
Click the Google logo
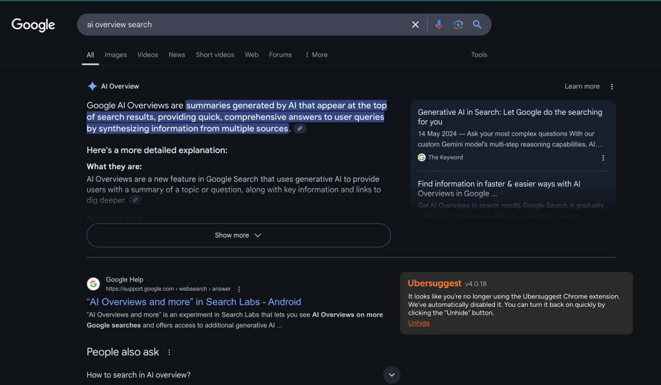[x=34, y=25]
